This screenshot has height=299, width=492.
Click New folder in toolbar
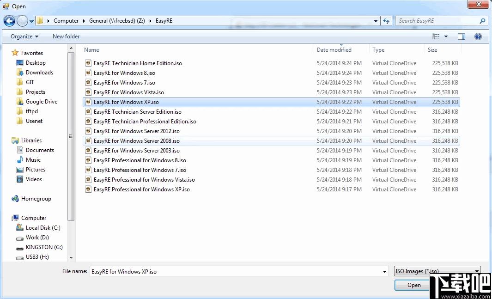coord(66,37)
